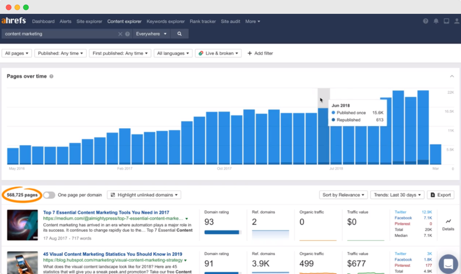Open the help question mark in header
The image size is (461, 274).
(426, 21)
